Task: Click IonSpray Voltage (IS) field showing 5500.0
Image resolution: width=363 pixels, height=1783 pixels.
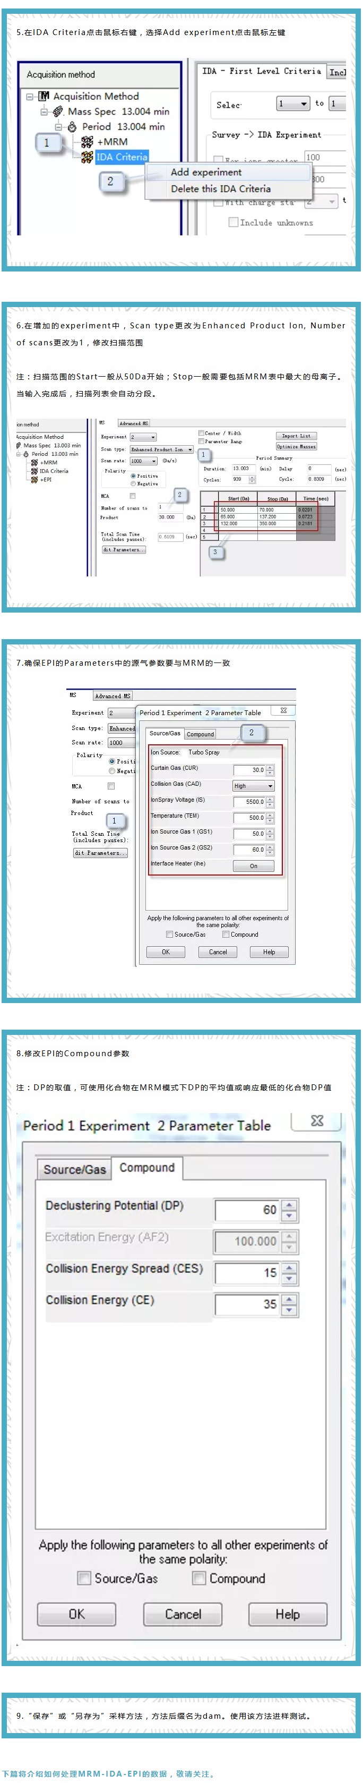Action: (249, 802)
